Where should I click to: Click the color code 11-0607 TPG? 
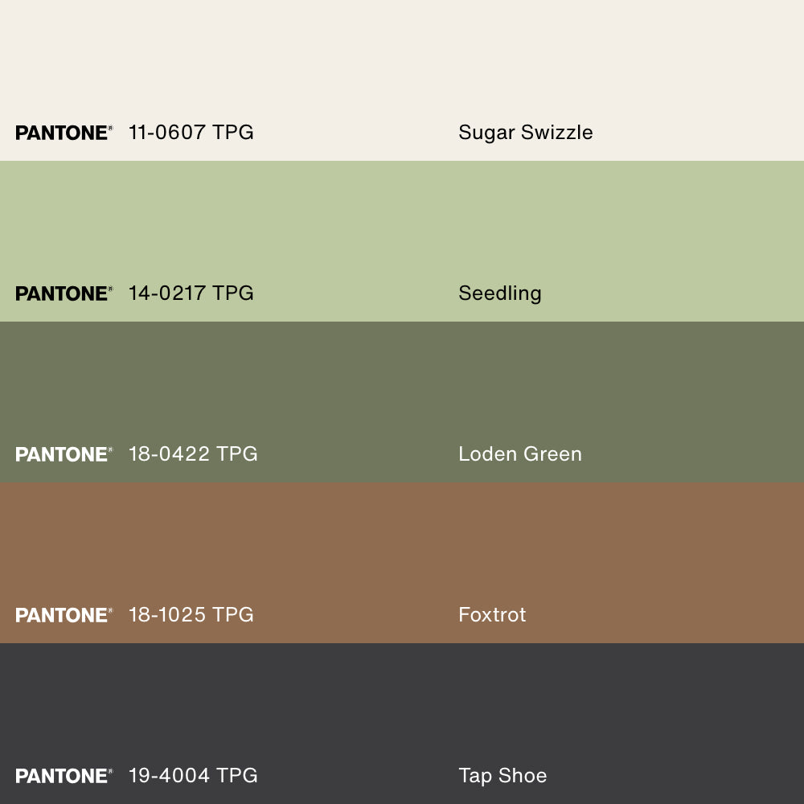pos(191,133)
